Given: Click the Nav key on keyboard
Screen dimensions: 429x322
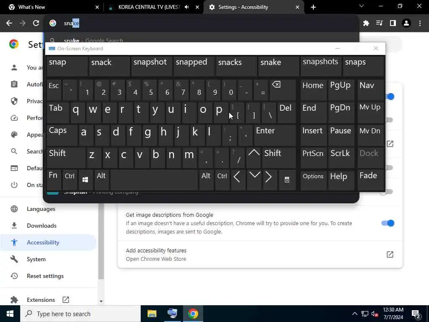Looking at the screenshot, I should 371,90.
